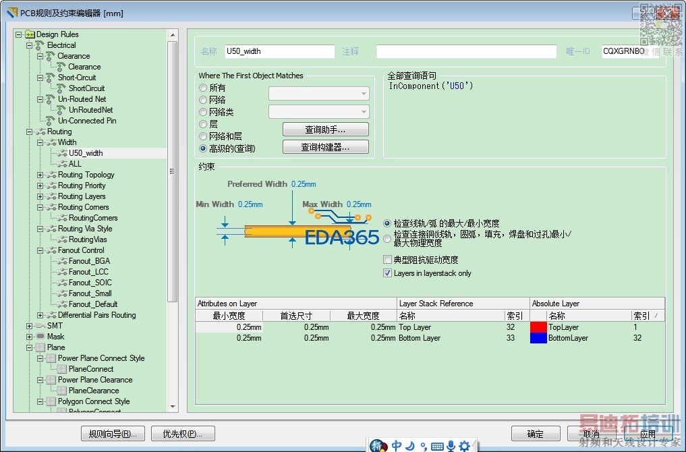The image size is (686, 452).
Task: Click the rule tree scroll down arrow
Action: coord(173,407)
